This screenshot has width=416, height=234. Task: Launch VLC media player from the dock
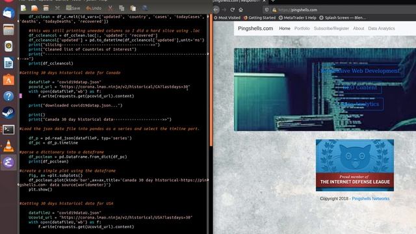(x=8, y=146)
